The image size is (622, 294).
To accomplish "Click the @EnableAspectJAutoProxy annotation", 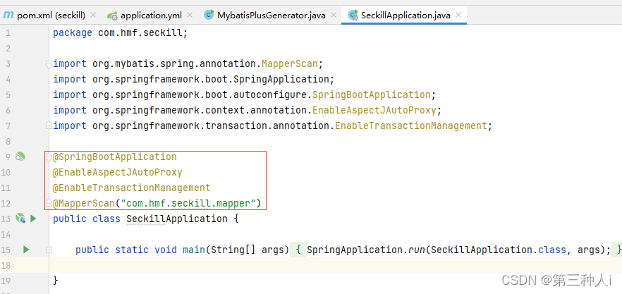I will (118, 173).
